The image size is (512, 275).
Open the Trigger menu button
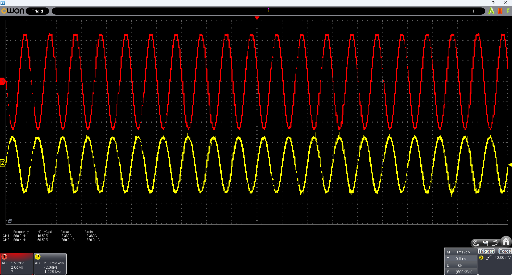[486, 251]
